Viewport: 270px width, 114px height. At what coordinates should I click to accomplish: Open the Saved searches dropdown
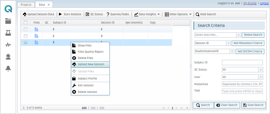click(x=239, y=35)
